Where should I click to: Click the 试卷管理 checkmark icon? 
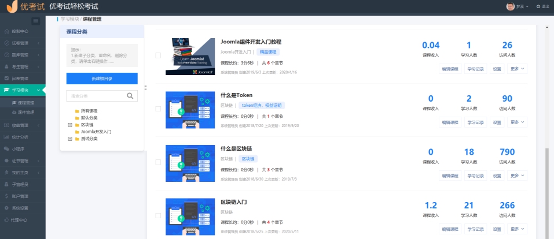[x=6, y=43]
